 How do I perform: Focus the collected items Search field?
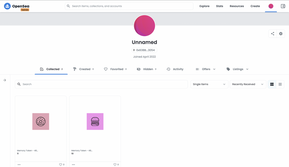coord(101,84)
